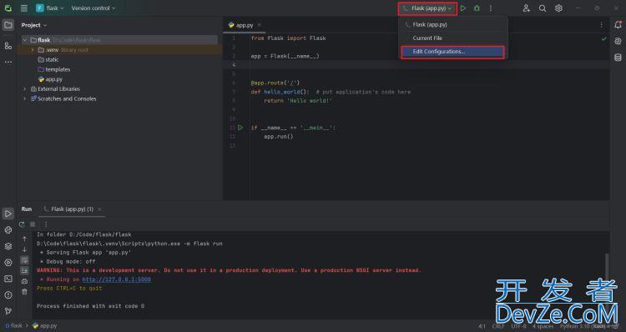Screen dimensions: 626x332
Task: Open the flask project dropdown
Action: (x=50, y=8)
